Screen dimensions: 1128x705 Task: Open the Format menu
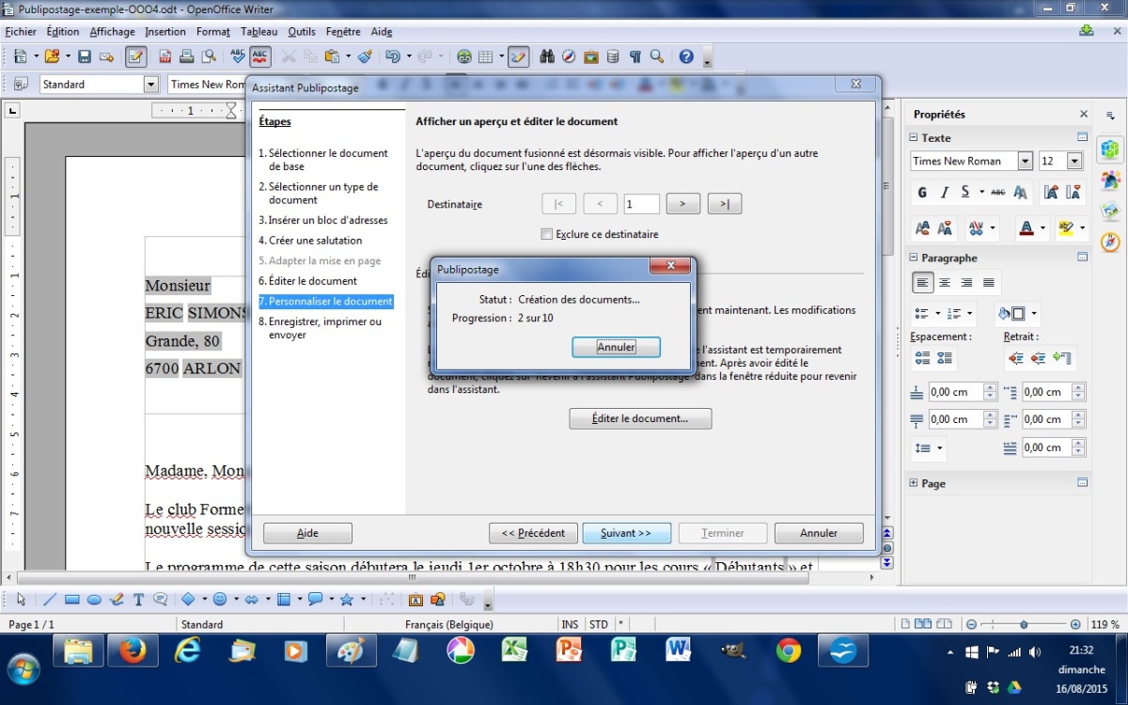tap(213, 32)
